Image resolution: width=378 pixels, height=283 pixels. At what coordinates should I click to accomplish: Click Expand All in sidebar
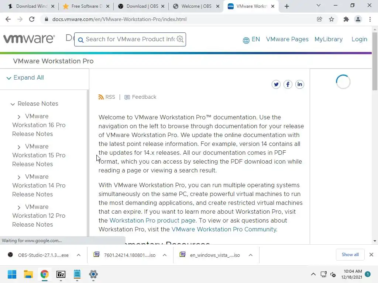(25, 78)
